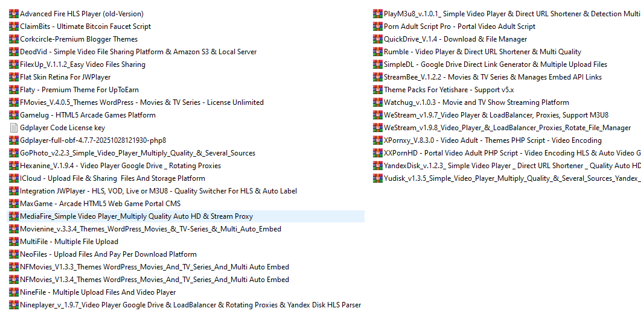
Task: Click the RAR icon next to NineFile
Action: (x=14, y=292)
